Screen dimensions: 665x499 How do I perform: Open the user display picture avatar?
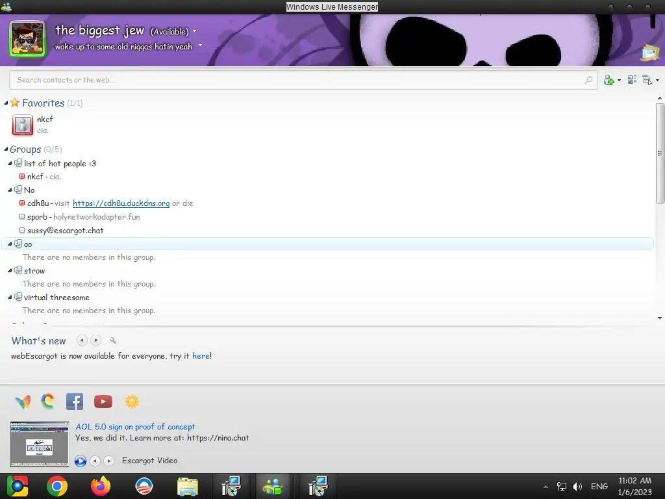point(27,39)
